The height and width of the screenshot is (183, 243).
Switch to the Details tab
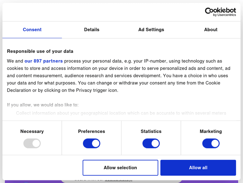pos(92,30)
